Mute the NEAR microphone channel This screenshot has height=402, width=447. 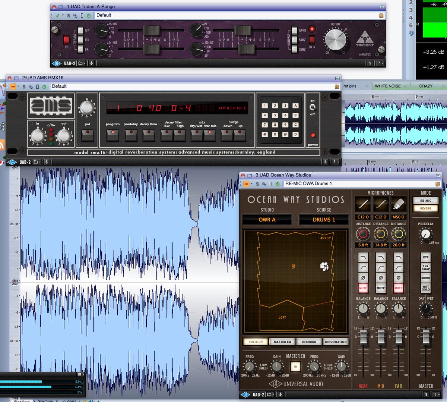tap(363, 288)
